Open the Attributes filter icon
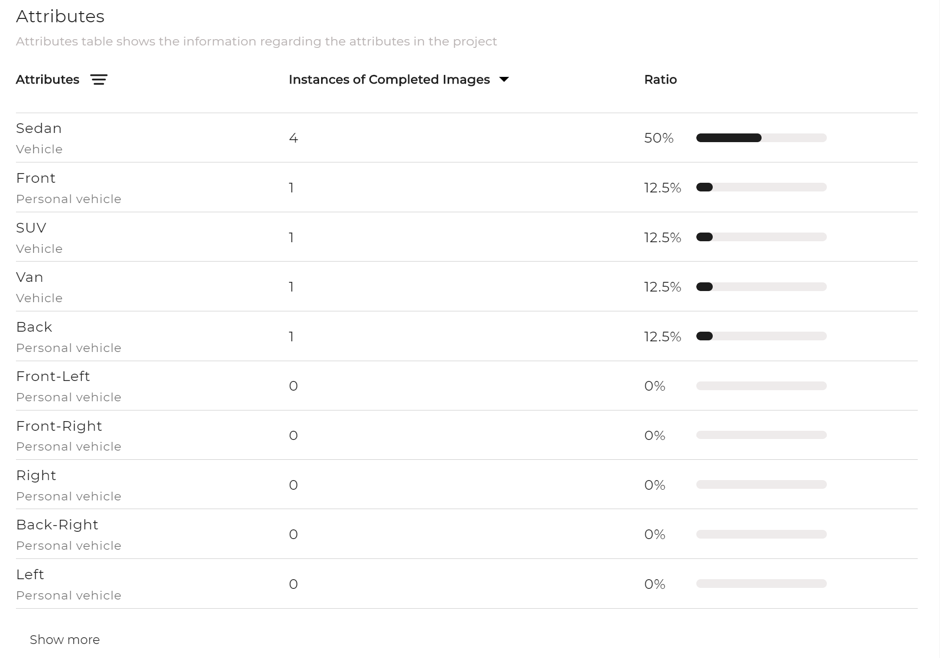The height and width of the screenshot is (658, 940). coord(99,80)
